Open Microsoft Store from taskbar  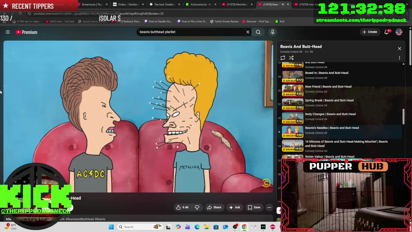216,227
